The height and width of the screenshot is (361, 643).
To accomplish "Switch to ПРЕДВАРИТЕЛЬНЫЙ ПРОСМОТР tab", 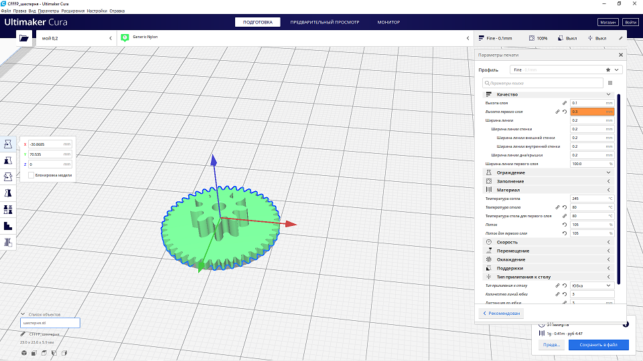I will coord(324,22).
